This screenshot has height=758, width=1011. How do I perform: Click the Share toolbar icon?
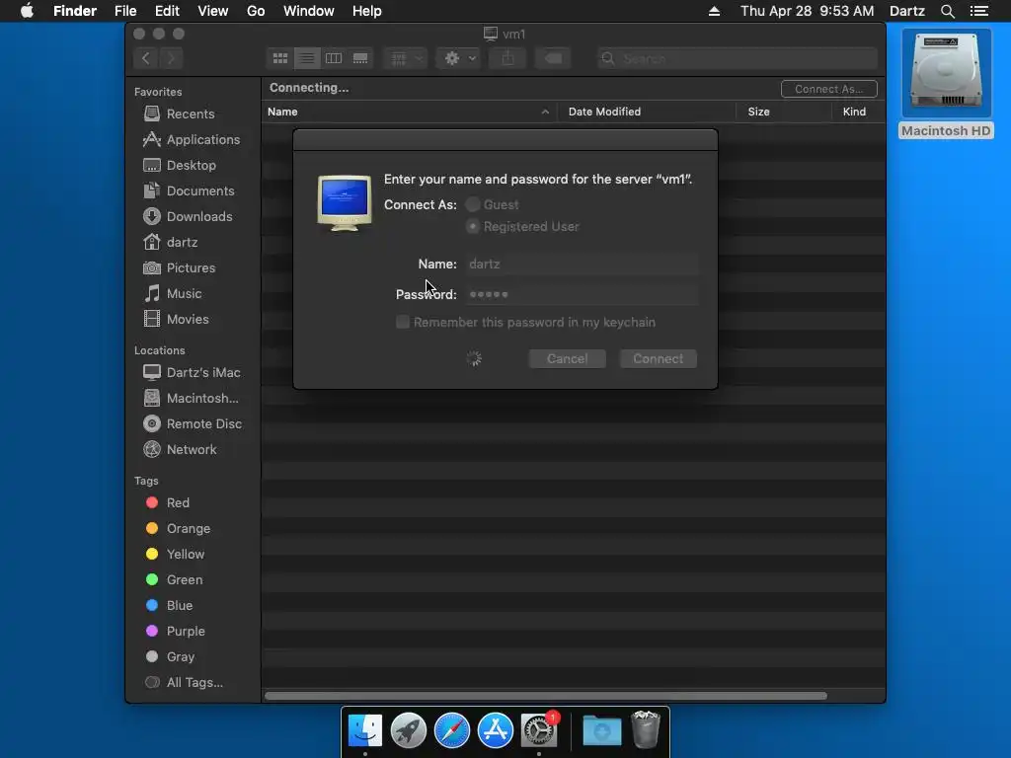508,58
